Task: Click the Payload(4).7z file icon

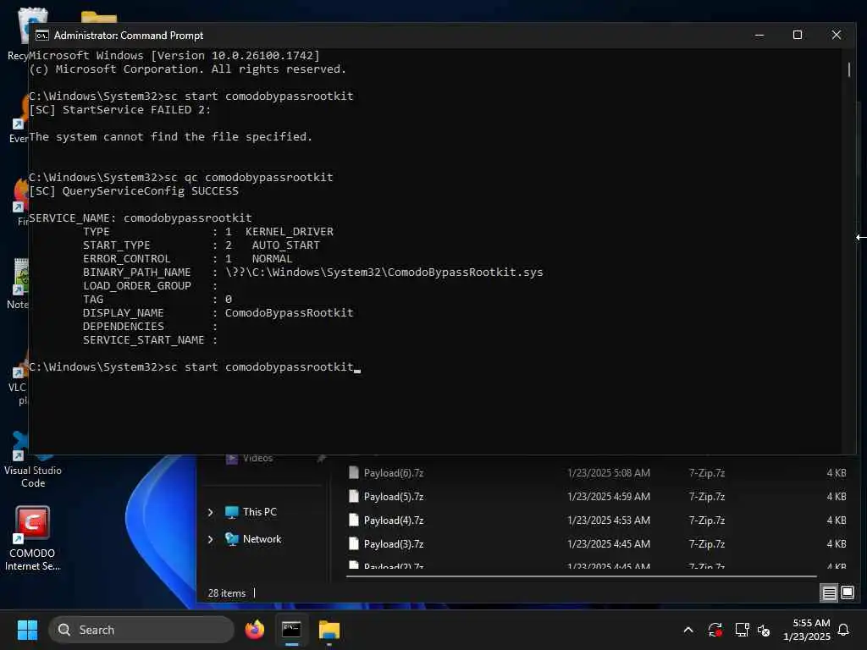Action: coord(354,521)
